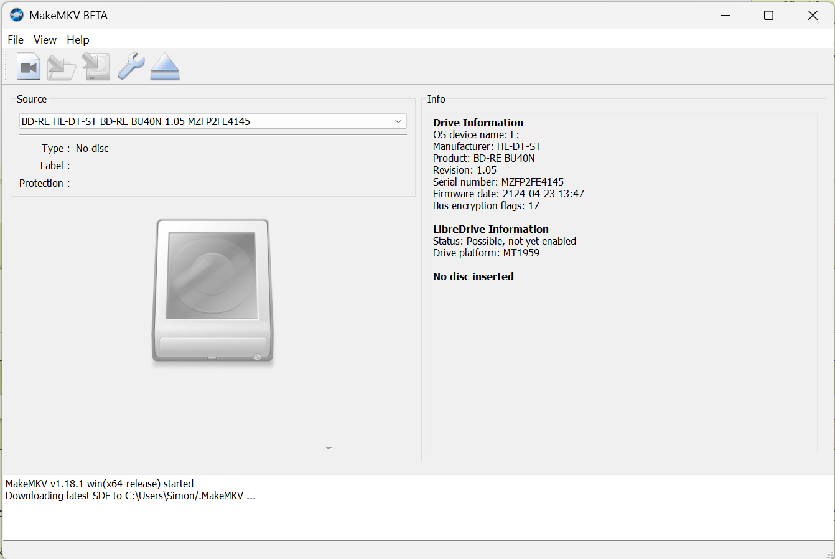This screenshot has width=835, height=559.
Task: Maximize the MakeMKV window
Action: pyautogui.click(x=768, y=16)
